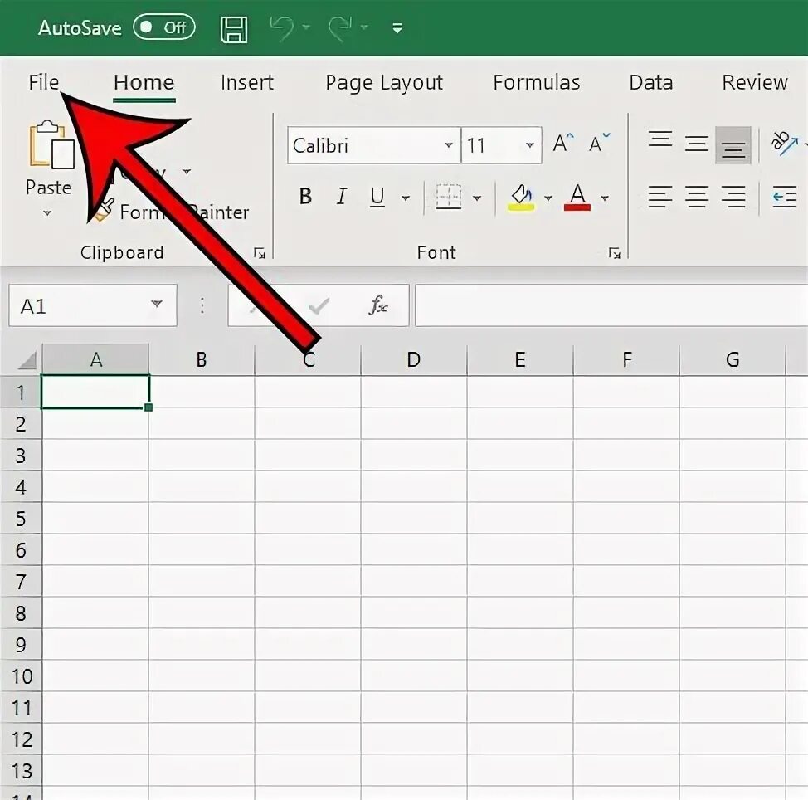Click the Enter checkmark in formula bar

click(319, 306)
